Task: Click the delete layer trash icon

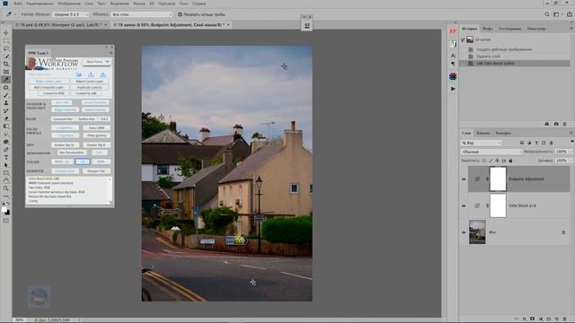Action: 565,319
